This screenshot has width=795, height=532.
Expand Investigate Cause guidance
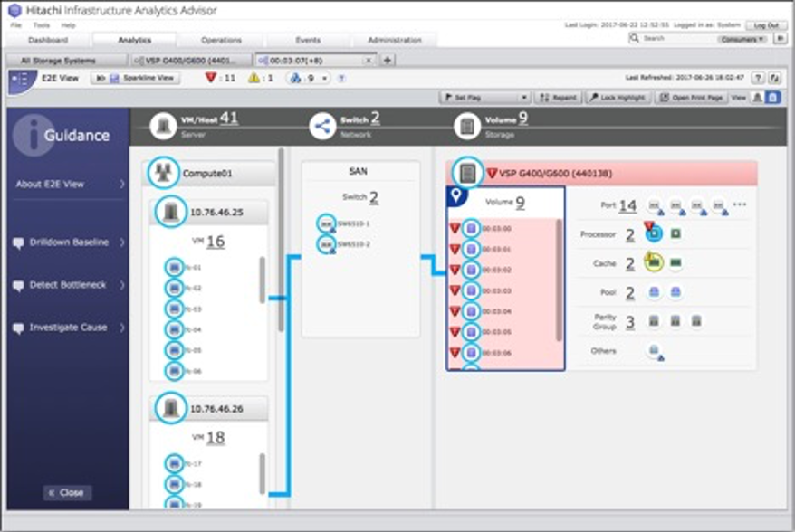point(70,328)
